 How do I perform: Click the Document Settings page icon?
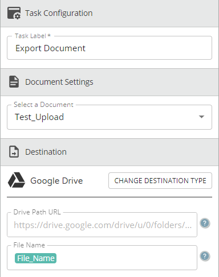pyautogui.click(x=14, y=82)
